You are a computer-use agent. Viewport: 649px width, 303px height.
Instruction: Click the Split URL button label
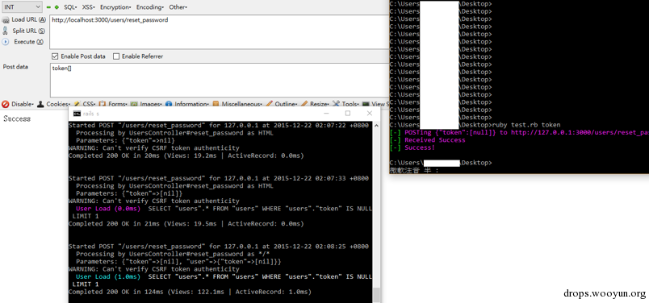coord(28,31)
